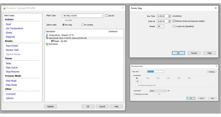Click the reader icon beside Read: (A) 260
Screen dimensions: 221x117
pos(53,41)
